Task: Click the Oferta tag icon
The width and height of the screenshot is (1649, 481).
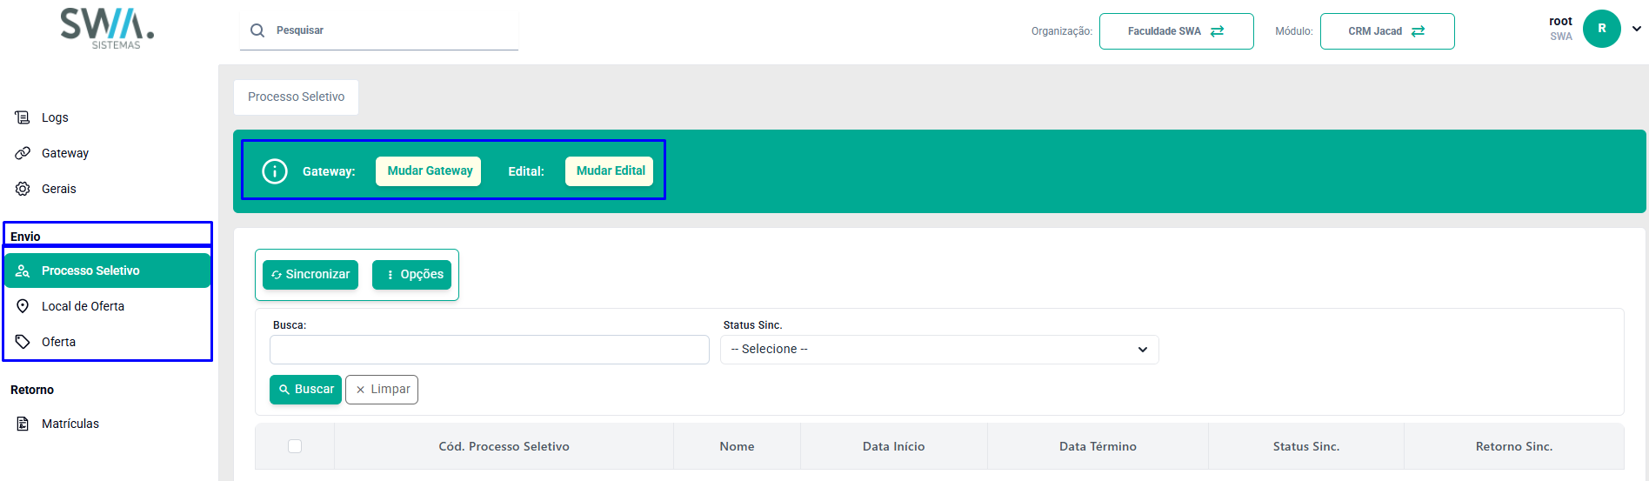Action: 23,342
